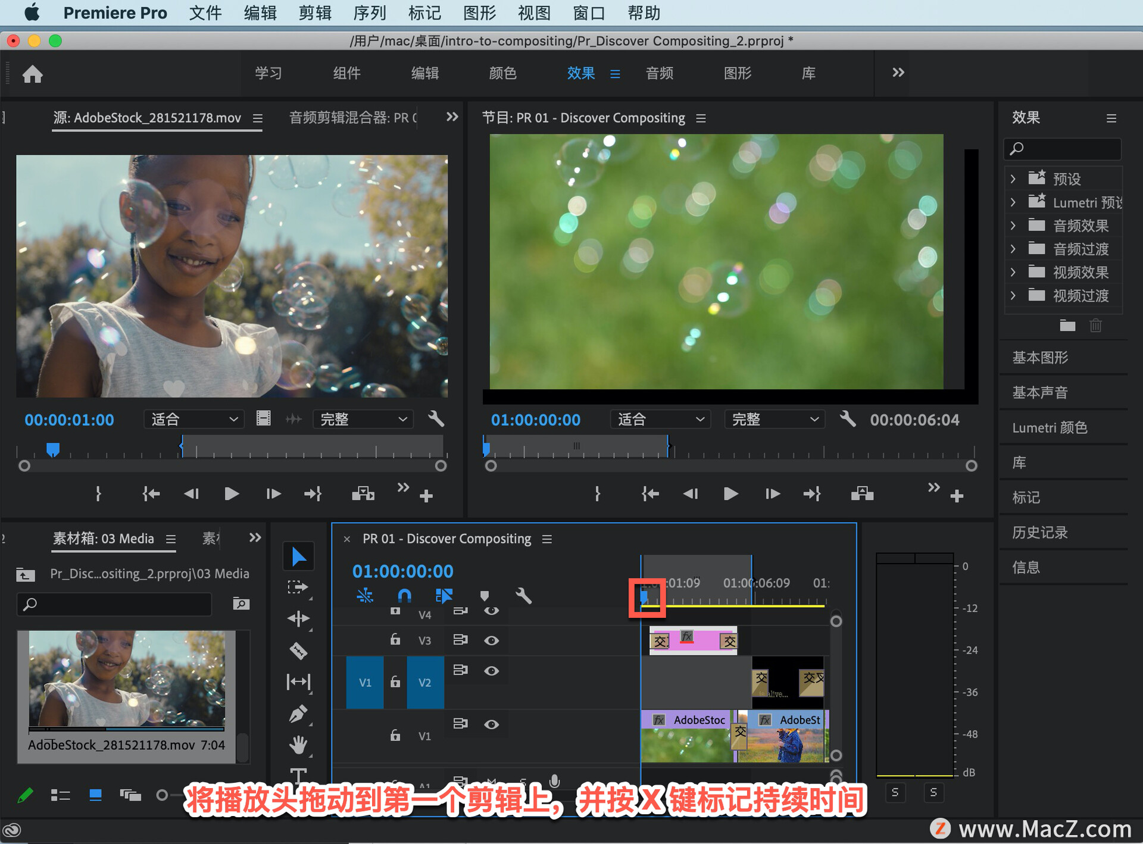Add a marker in the timeline
The image size is (1143, 844).
pyautogui.click(x=485, y=596)
